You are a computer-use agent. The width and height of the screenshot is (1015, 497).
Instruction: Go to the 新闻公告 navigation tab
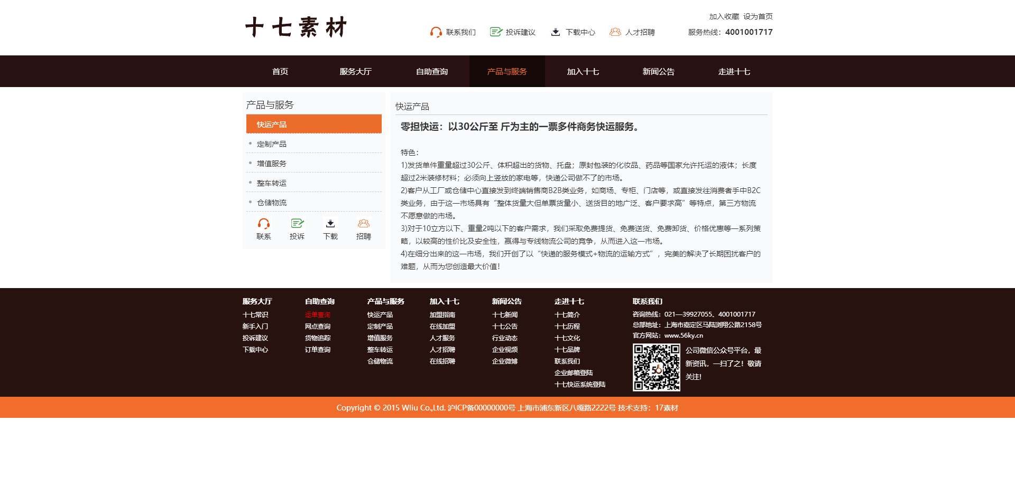[658, 72]
